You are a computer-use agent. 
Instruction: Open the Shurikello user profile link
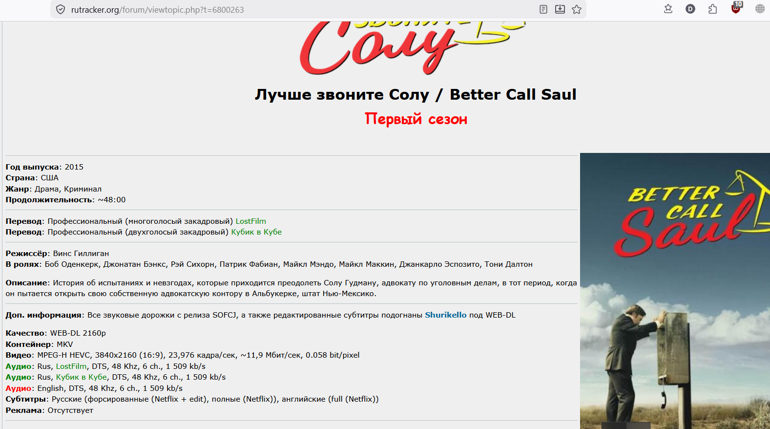[446, 315]
